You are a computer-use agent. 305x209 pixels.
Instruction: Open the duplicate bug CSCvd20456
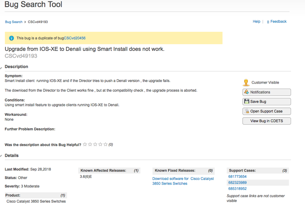point(75,38)
